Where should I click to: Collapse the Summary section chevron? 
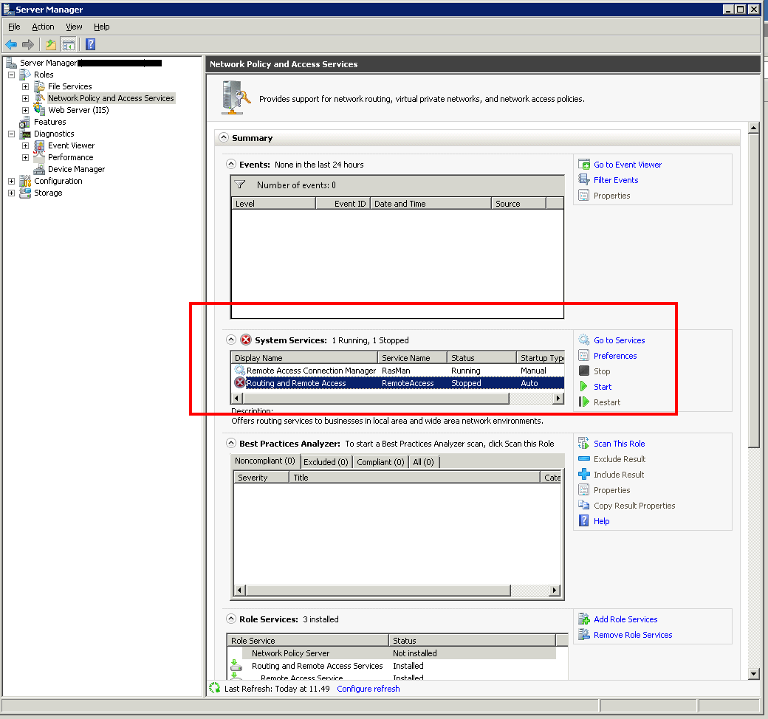pyautogui.click(x=224, y=137)
